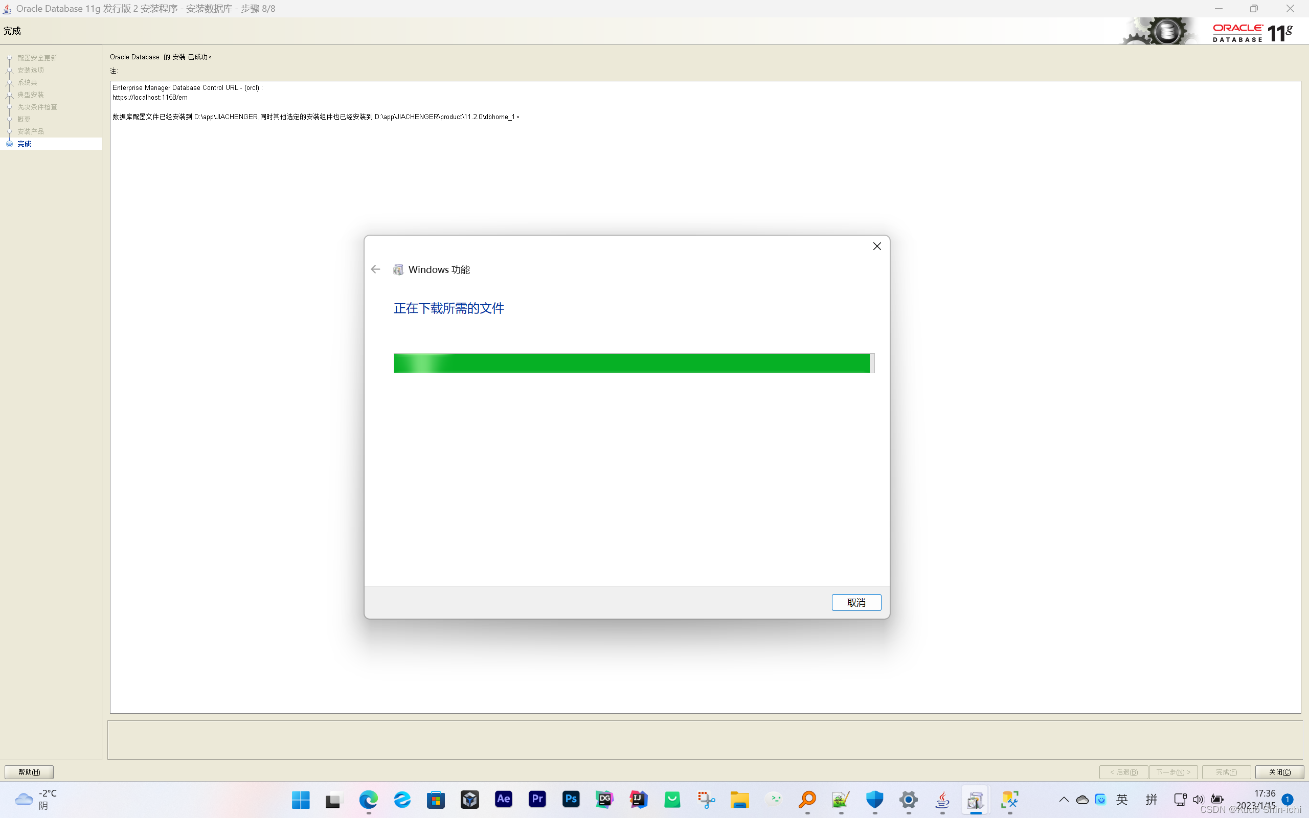
Task: Click the Oracle installer Java title icon
Action: point(7,9)
